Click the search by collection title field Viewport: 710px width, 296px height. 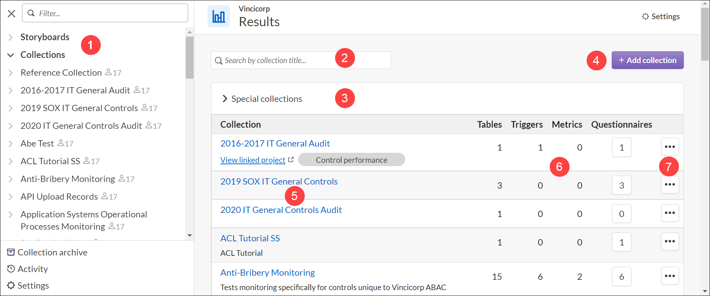277,61
